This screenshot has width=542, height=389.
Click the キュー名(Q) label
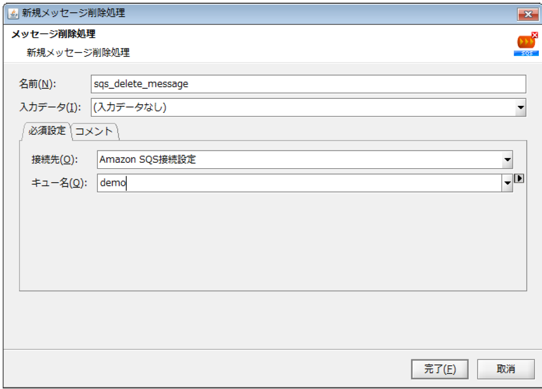[x=59, y=183]
